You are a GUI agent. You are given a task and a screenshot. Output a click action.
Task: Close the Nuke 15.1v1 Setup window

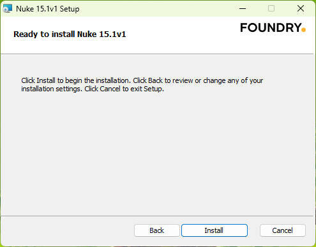click(x=301, y=8)
